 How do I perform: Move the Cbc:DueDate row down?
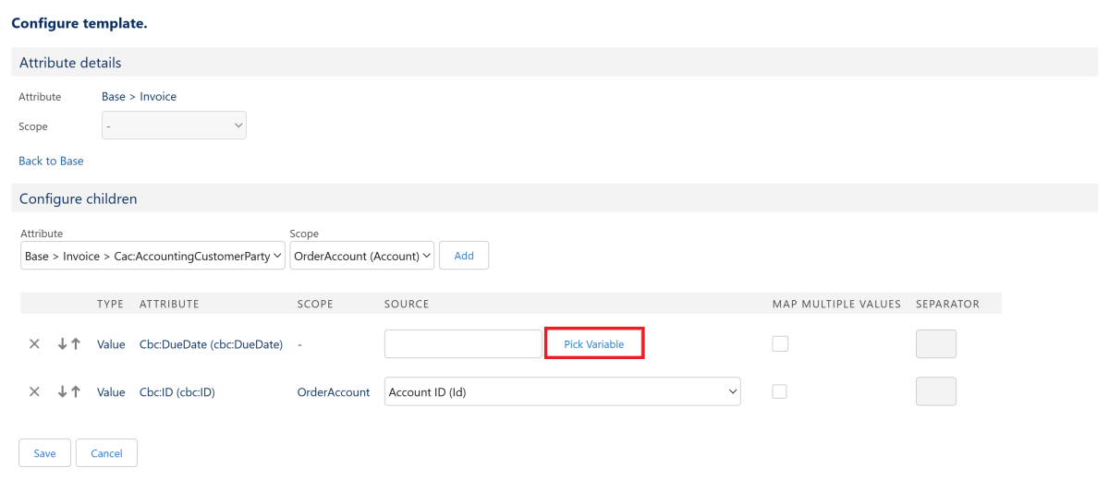[x=62, y=344]
